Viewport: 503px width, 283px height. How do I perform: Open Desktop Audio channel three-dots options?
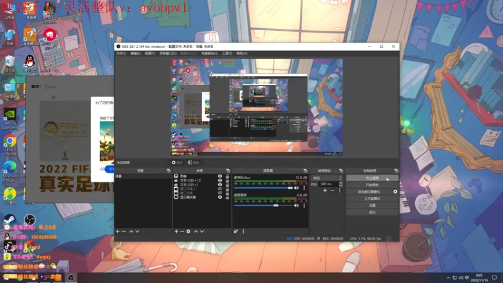(304, 206)
